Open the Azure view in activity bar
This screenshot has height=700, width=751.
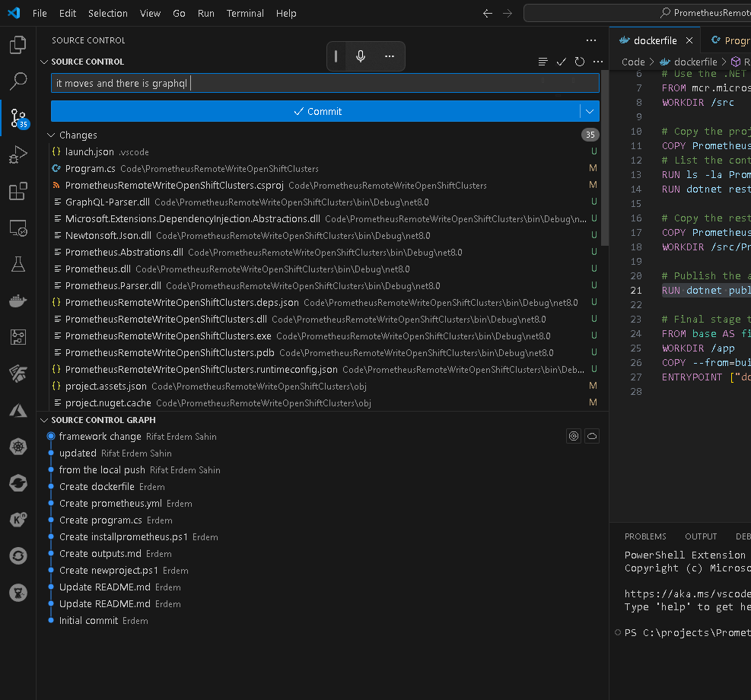click(x=18, y=410)
